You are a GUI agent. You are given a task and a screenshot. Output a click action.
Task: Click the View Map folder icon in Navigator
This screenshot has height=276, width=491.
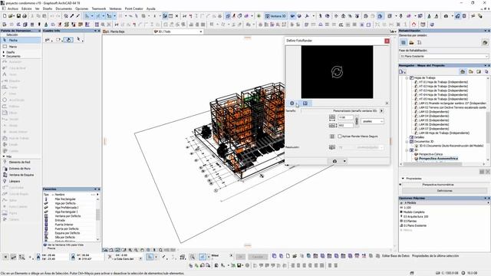tap(470, 71)
